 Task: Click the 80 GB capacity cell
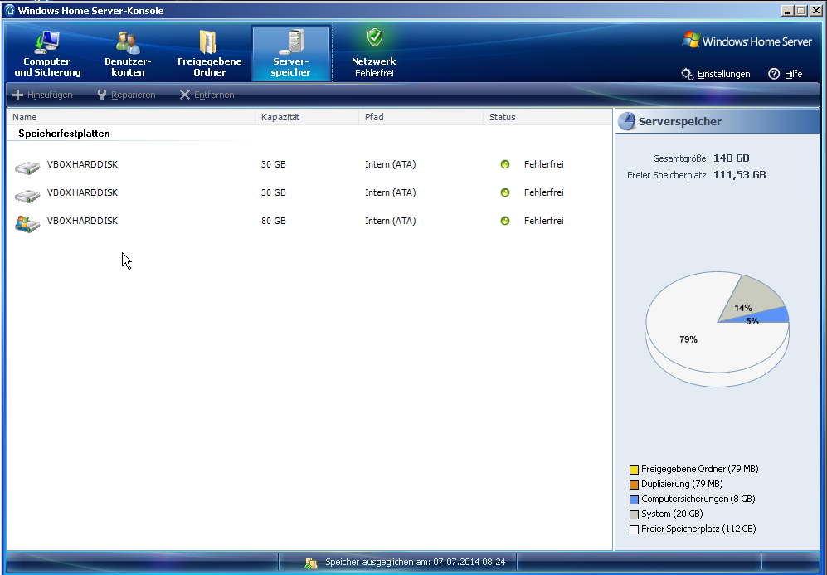[x=273, y=221]
